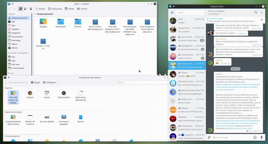
Task: Select Carpeta personal in Lugares panel
Action: click(19, 18)
